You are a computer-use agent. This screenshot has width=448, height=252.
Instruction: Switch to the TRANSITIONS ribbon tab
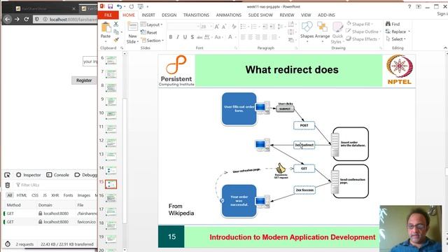click(x=196, y=15)
